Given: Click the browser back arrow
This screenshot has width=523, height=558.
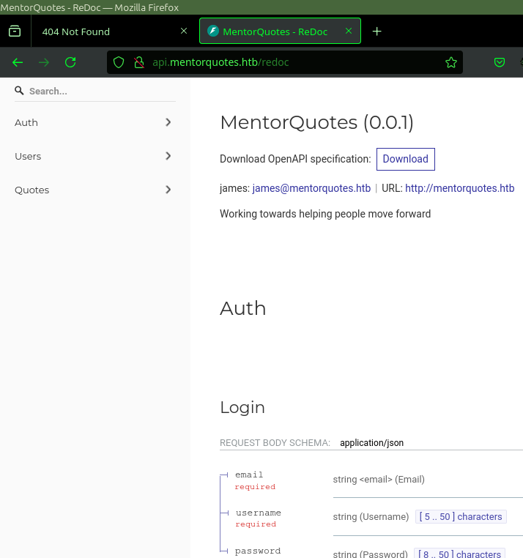Looking at the screenshot, I should pos(18,63).
